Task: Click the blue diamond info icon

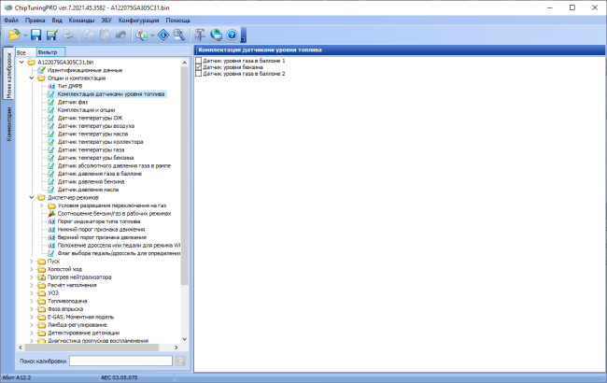Action: (x=163, y=35)
